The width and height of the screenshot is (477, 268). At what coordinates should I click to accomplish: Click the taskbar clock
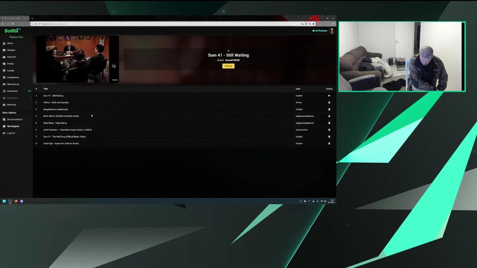pyautogui.click(x=332, y=201)
